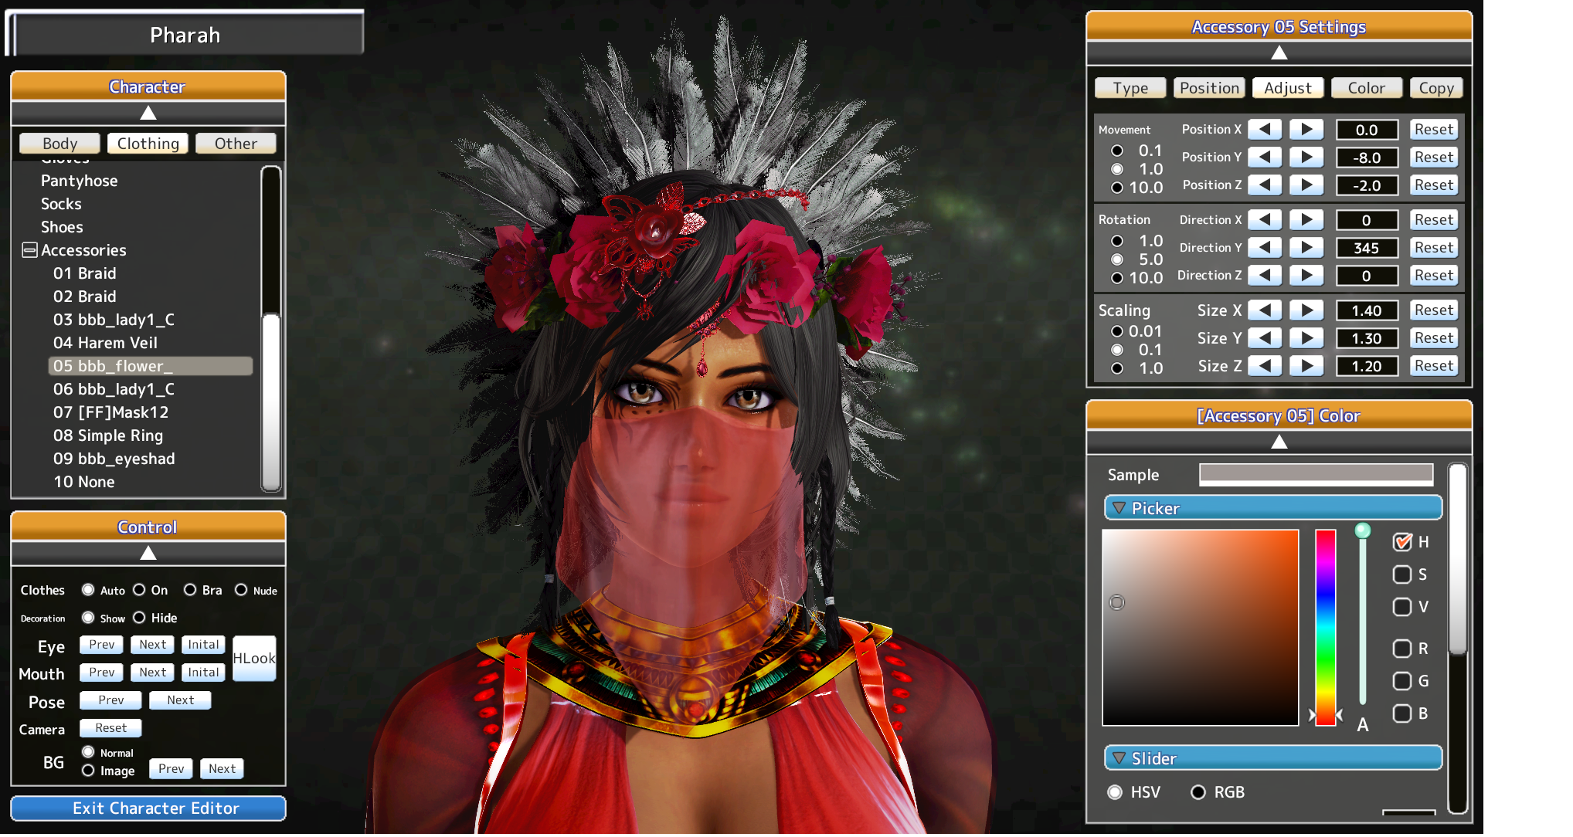Adjust the alpha slider handle
The image size is (1573, 837).
tap(1363, 530)
